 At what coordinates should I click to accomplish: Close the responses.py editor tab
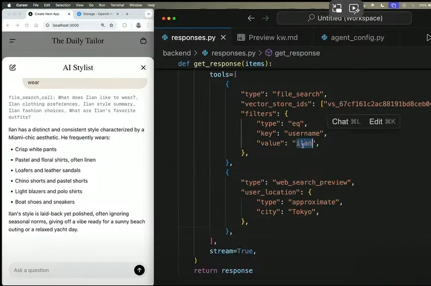(x=223, y=37)
